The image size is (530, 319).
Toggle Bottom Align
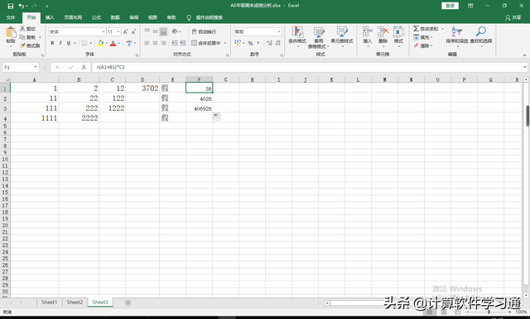click(x=163, y=31)
